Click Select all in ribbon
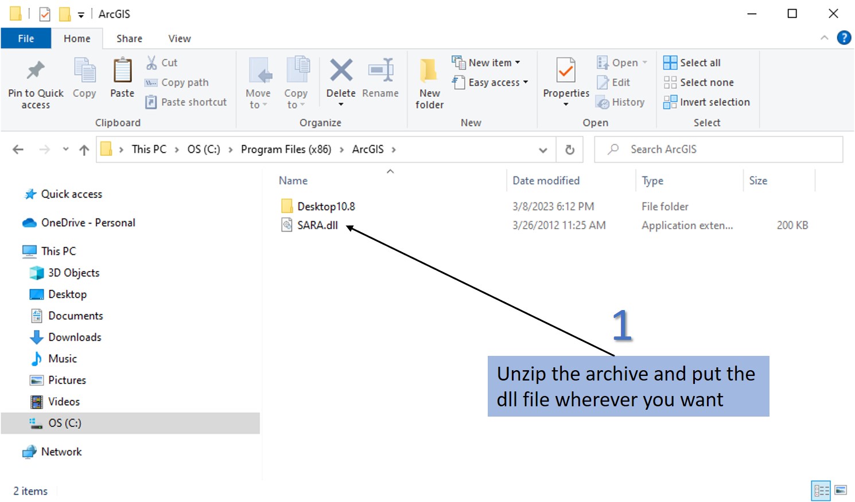The image size is (855, 502). [x=699, y=62]
